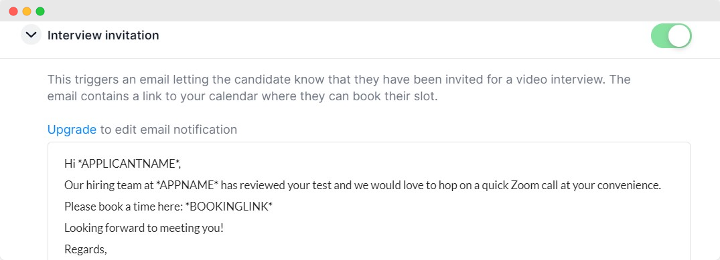This screenshot has width=720, height=260.
Task: Maximize the window with the green button
Action: pyautogui.click(x=40, y=11)
